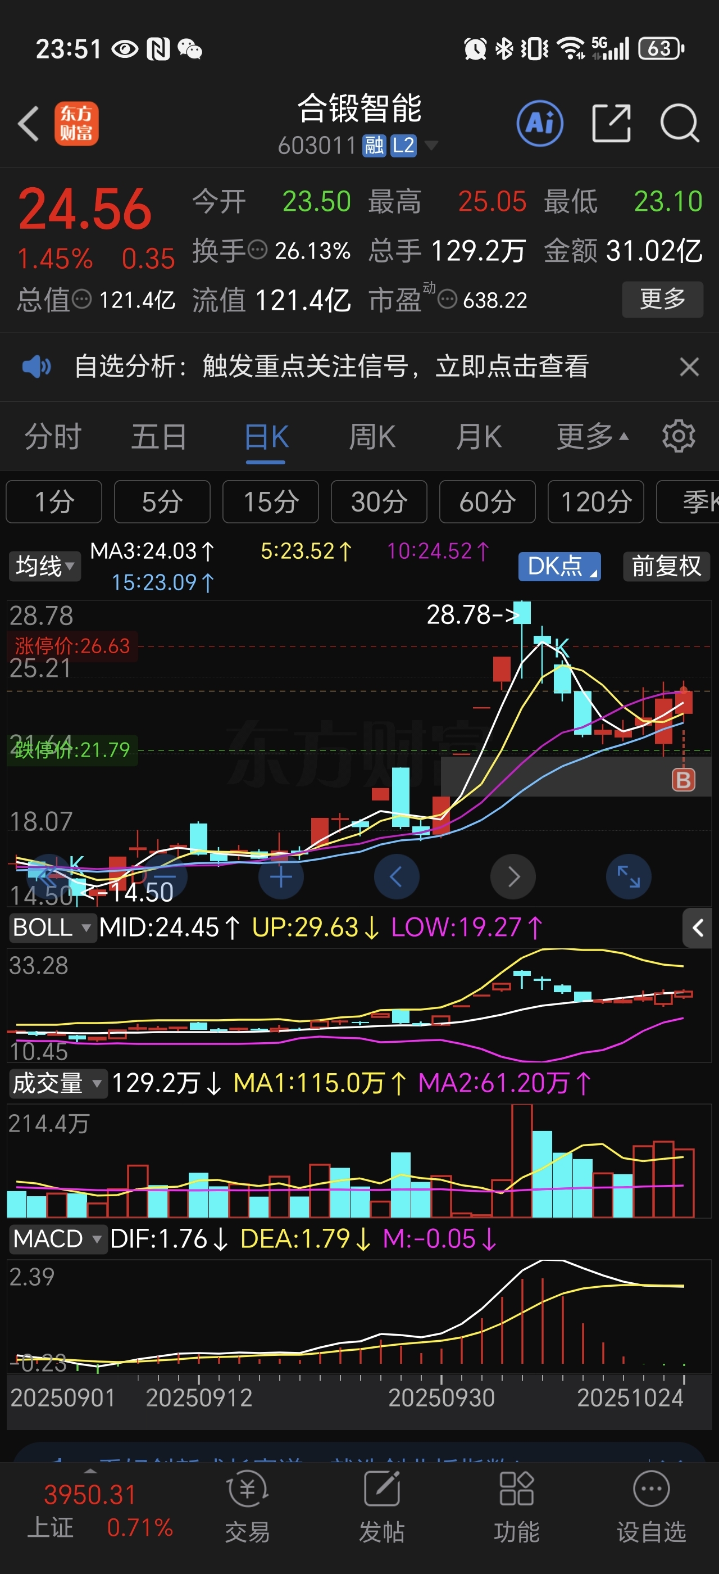
Task: Switch to 周K tab
Action: click(x=372, y=437)
